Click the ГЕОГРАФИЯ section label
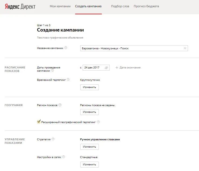The height and width of the screenshot is (171, 199). click(13, 105)
